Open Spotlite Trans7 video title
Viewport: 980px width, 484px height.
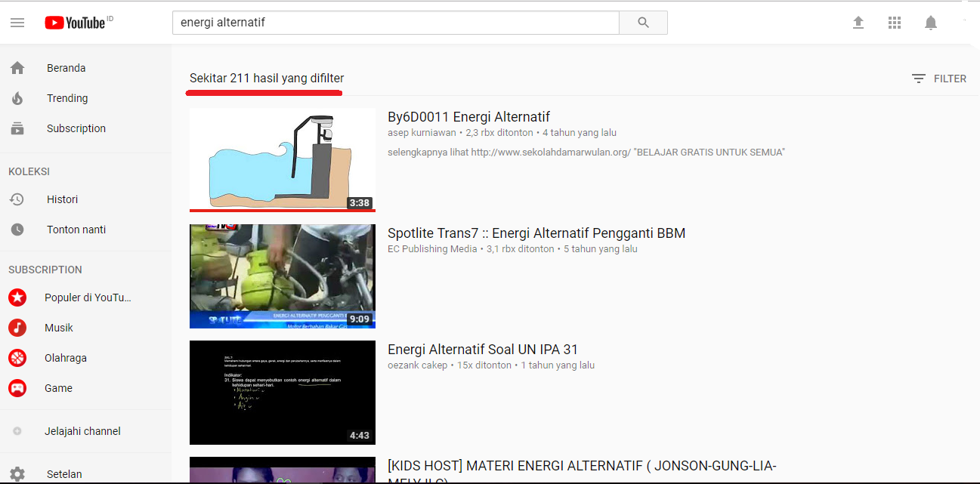pyautogui.click(x=536, y=233)
